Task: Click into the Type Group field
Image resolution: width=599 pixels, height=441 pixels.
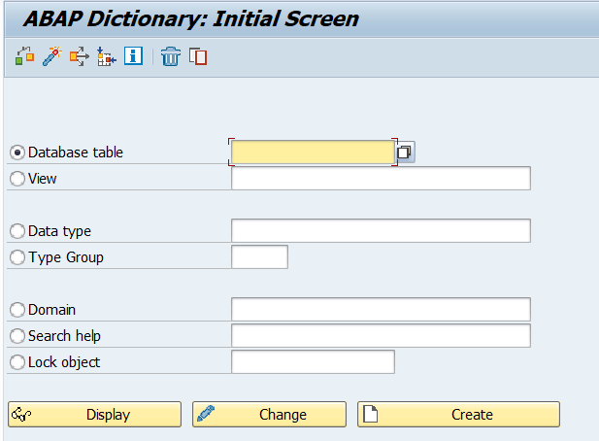Action: [260, 256]
